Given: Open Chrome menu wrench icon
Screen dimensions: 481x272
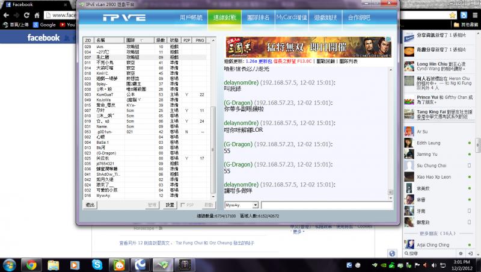Looking at the screenshot, I should pos(475,15).
